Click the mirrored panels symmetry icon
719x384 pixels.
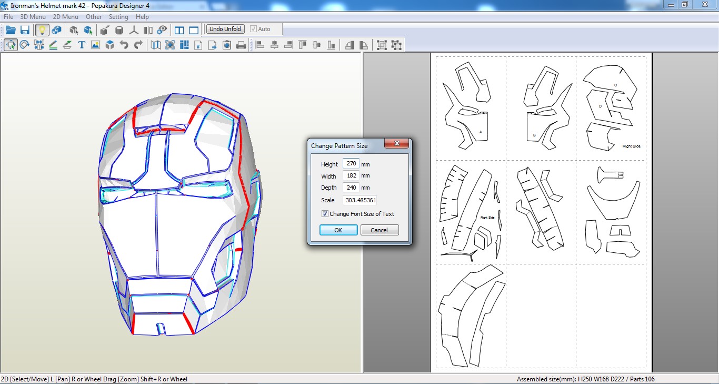click(148, 29)
